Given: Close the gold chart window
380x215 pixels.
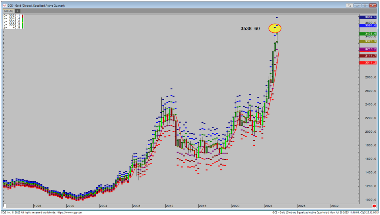Looking at the screenshot, I should (x=372, y=6).
